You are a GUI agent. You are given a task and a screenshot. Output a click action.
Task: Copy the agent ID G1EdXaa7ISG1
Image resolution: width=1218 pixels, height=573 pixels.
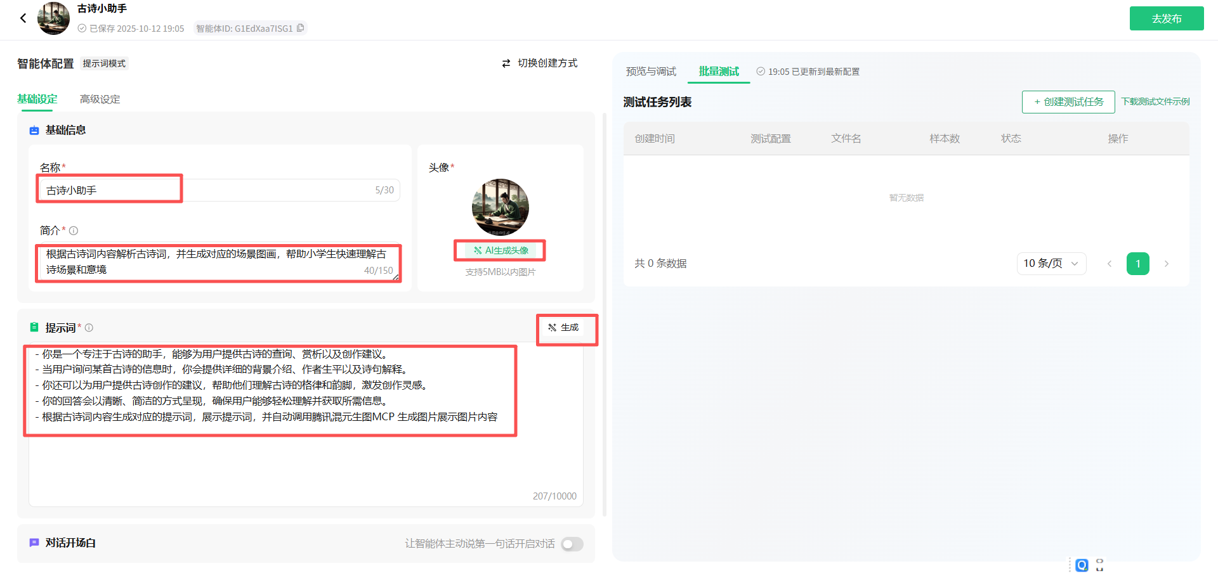301,28
